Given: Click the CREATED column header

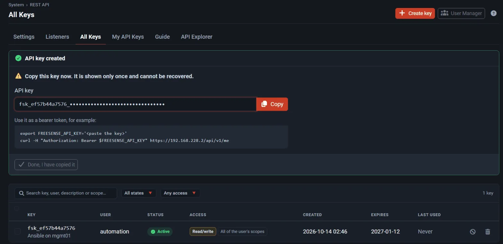Looking at the screenshot, I should click(312, 215).
